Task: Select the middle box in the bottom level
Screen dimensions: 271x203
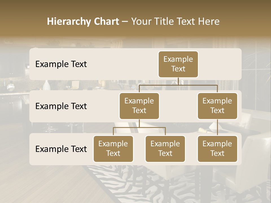Action: (165, 149)
